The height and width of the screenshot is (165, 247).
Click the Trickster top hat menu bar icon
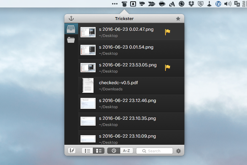click(x=124, y=4)
